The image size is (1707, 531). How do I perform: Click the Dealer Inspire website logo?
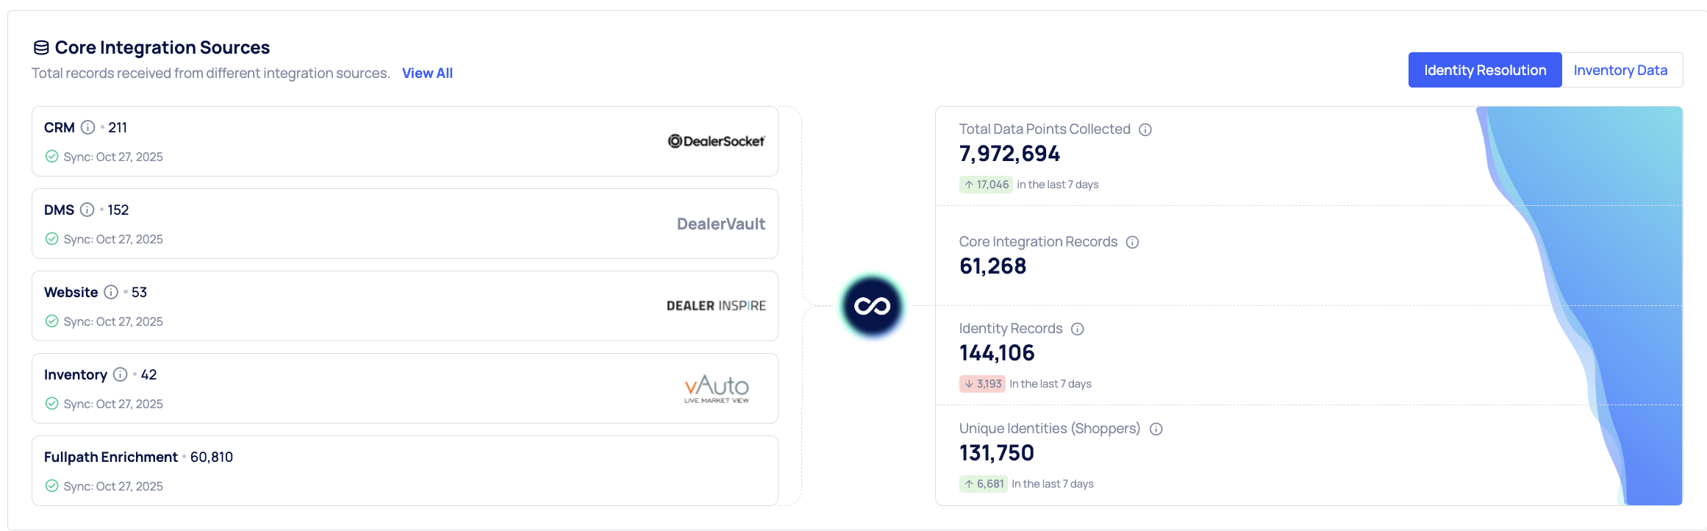pos(716,306)
